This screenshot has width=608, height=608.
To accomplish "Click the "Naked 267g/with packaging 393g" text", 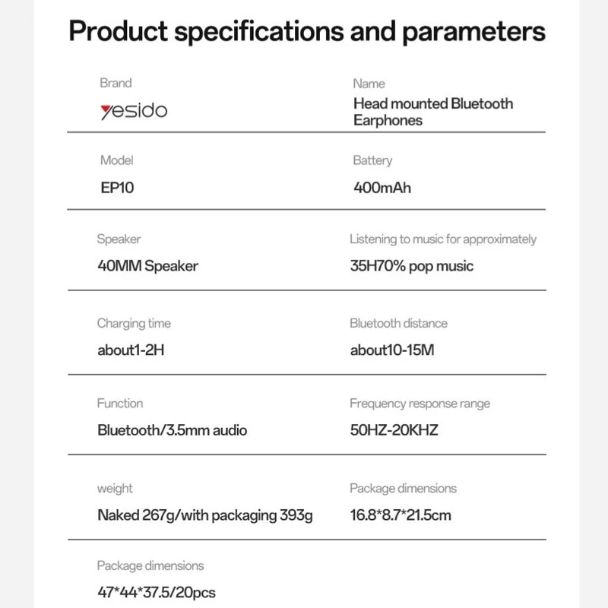I will point(205,515).
